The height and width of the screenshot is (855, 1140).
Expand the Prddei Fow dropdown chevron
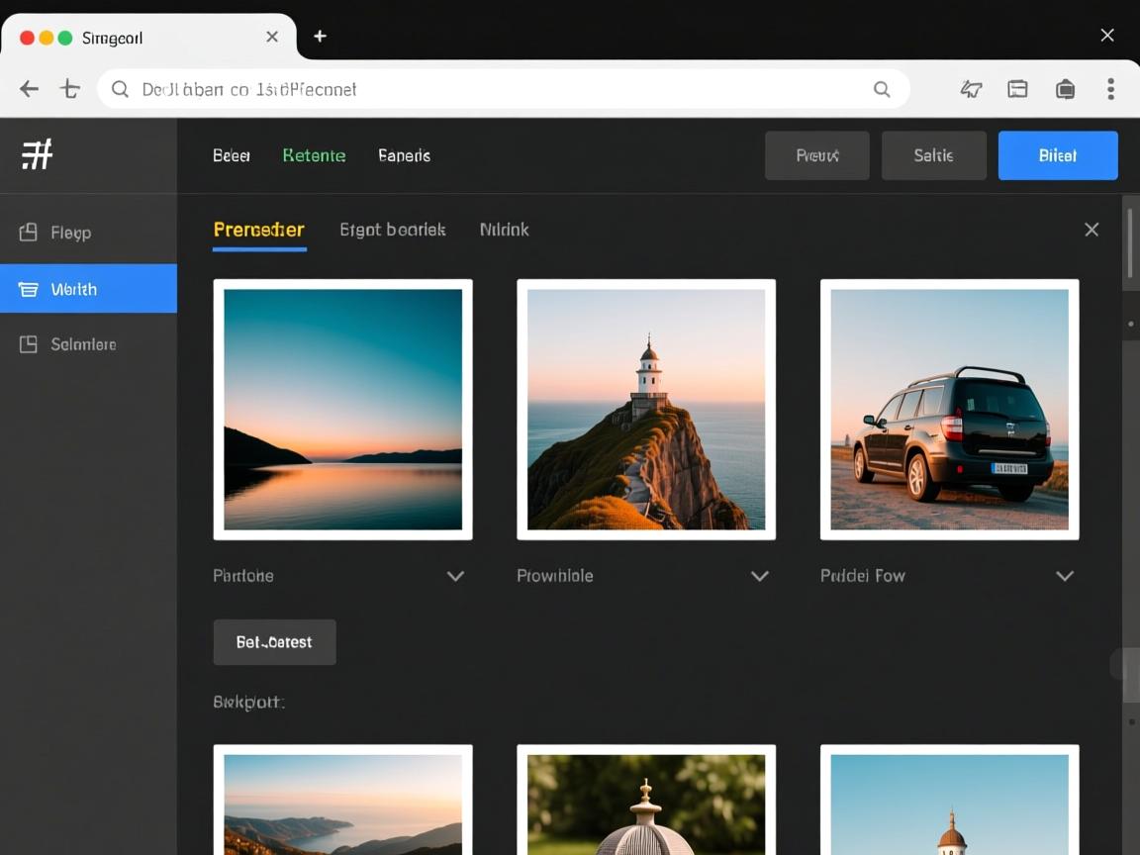(x=1064, y=576)
